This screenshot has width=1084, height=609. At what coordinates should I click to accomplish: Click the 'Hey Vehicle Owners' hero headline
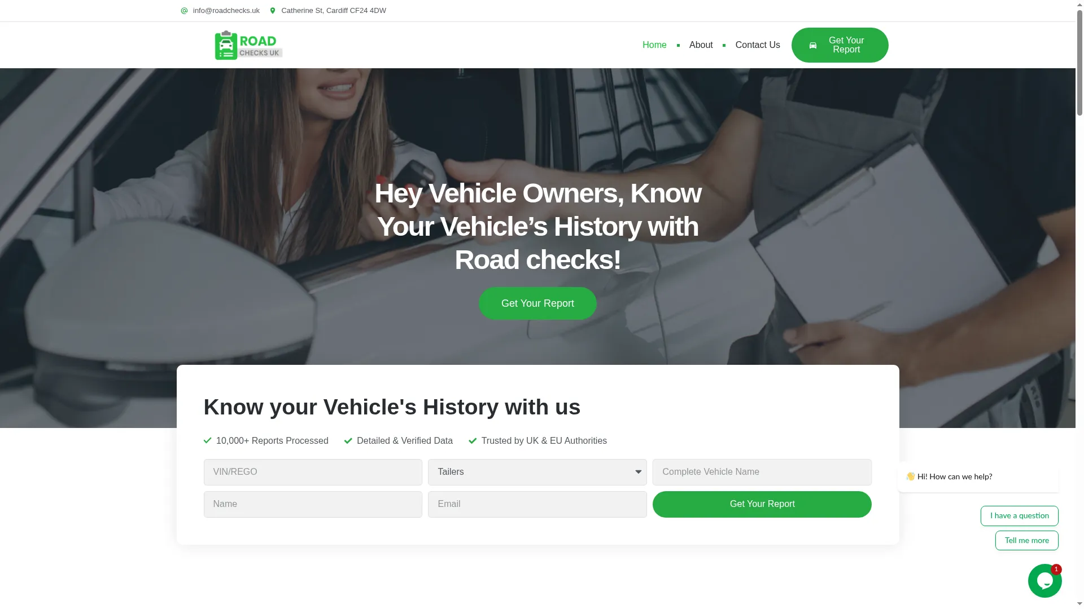(x=537, y=226)
